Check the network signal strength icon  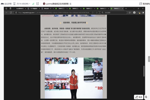click(33, 4)
